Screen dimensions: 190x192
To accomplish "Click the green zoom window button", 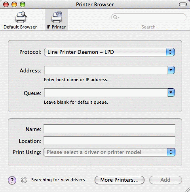I will click(x=23, y=4).
